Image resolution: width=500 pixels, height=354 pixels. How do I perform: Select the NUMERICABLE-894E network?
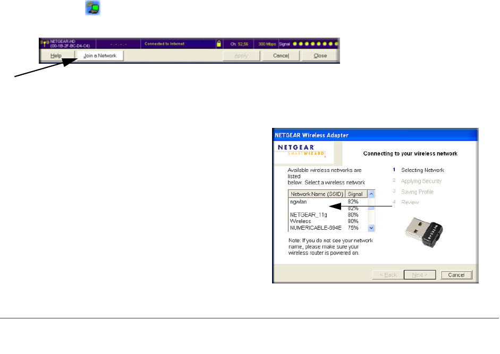pyautogui.click(x=327, y=228)
